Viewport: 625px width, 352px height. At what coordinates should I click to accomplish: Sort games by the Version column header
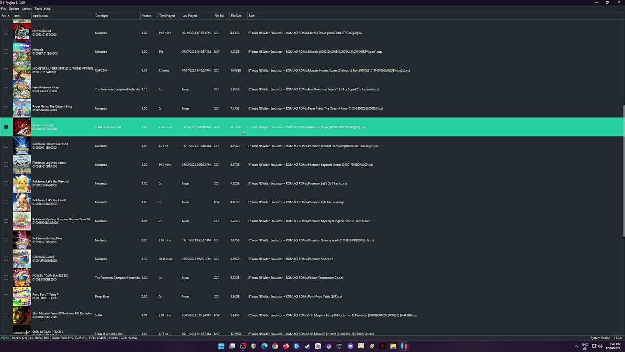point(149,16)
